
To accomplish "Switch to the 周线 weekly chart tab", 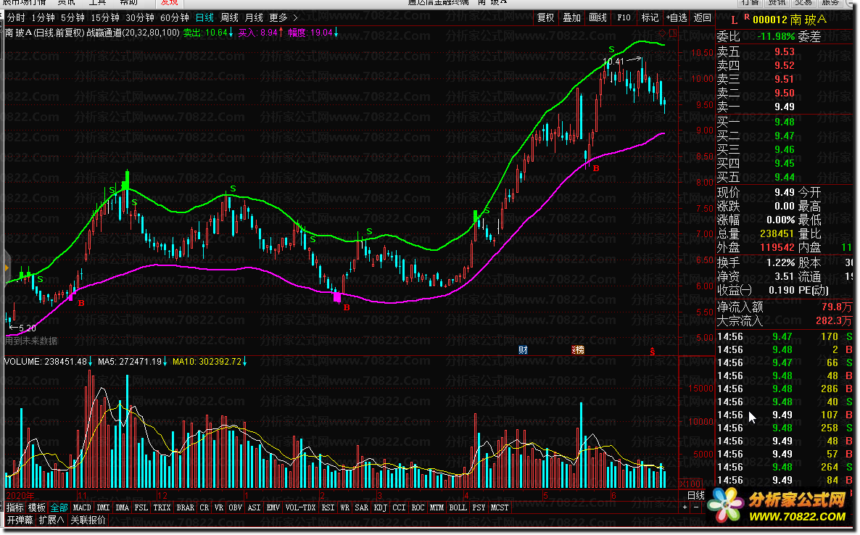I will (229, 17).
